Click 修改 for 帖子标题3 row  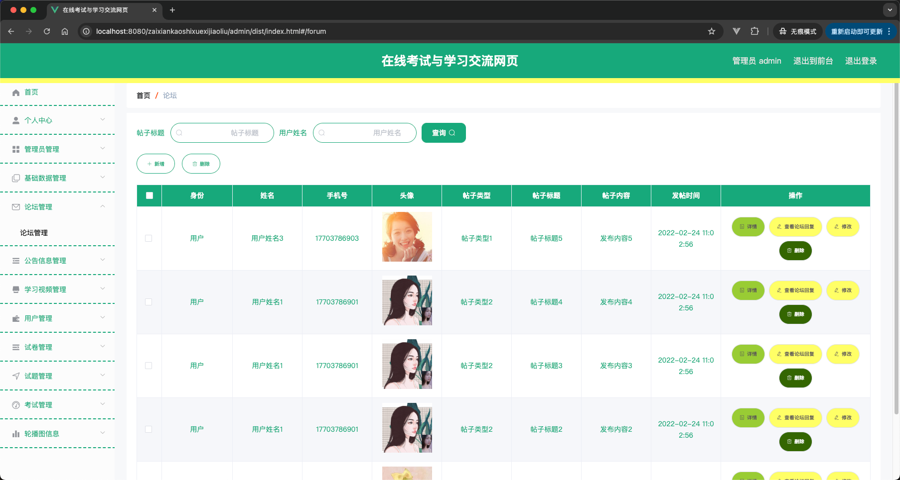(843, 354)
